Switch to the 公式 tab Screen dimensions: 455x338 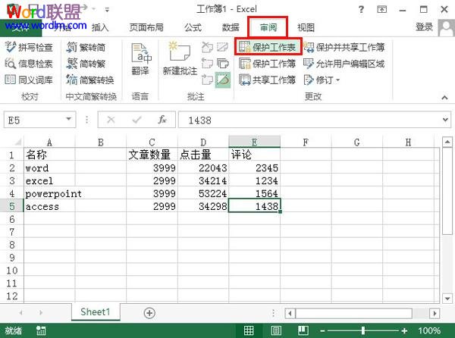[193, 27]
